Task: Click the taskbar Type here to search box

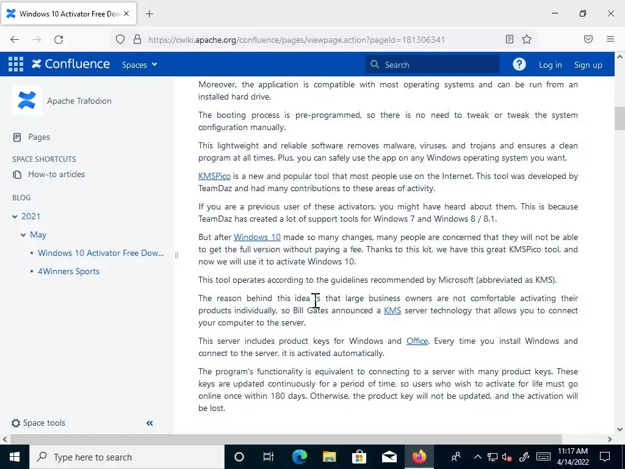Action: click(127, 457)
